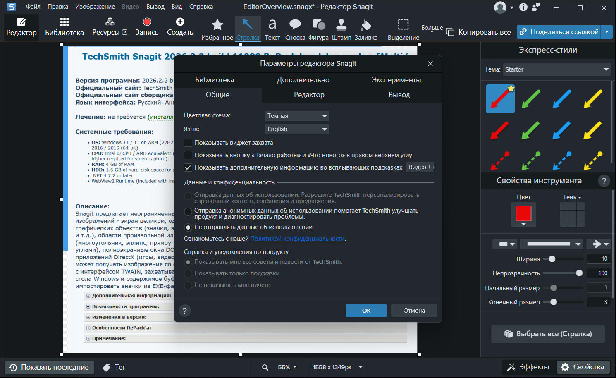Viewport: 616px width, 378px height.
Task: Start a recording with the Запись button
Action: [x=147, y=27]
